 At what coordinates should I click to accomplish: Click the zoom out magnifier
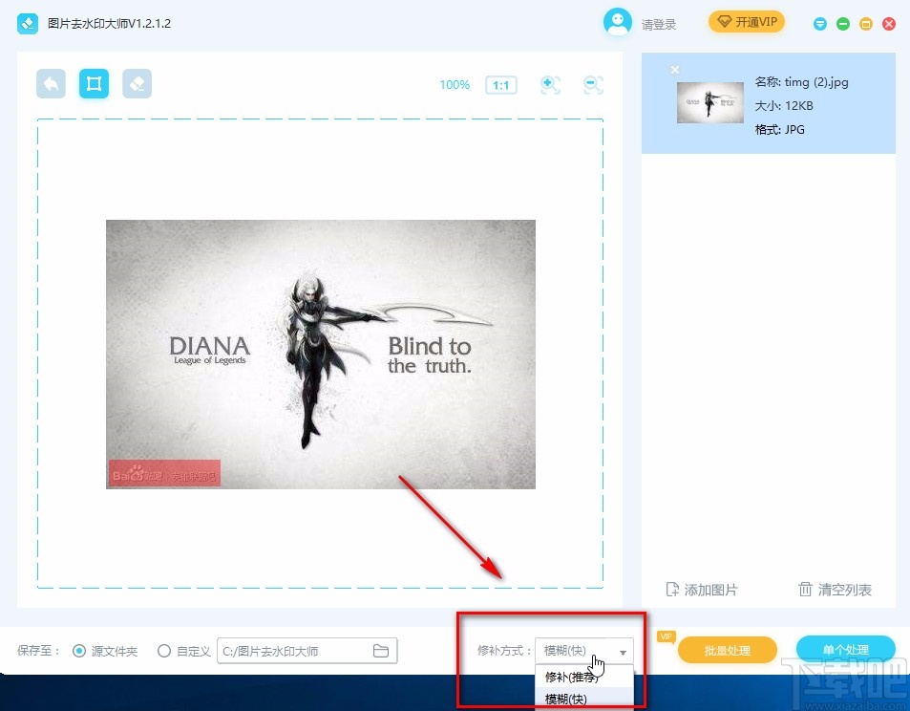[593, 85]
